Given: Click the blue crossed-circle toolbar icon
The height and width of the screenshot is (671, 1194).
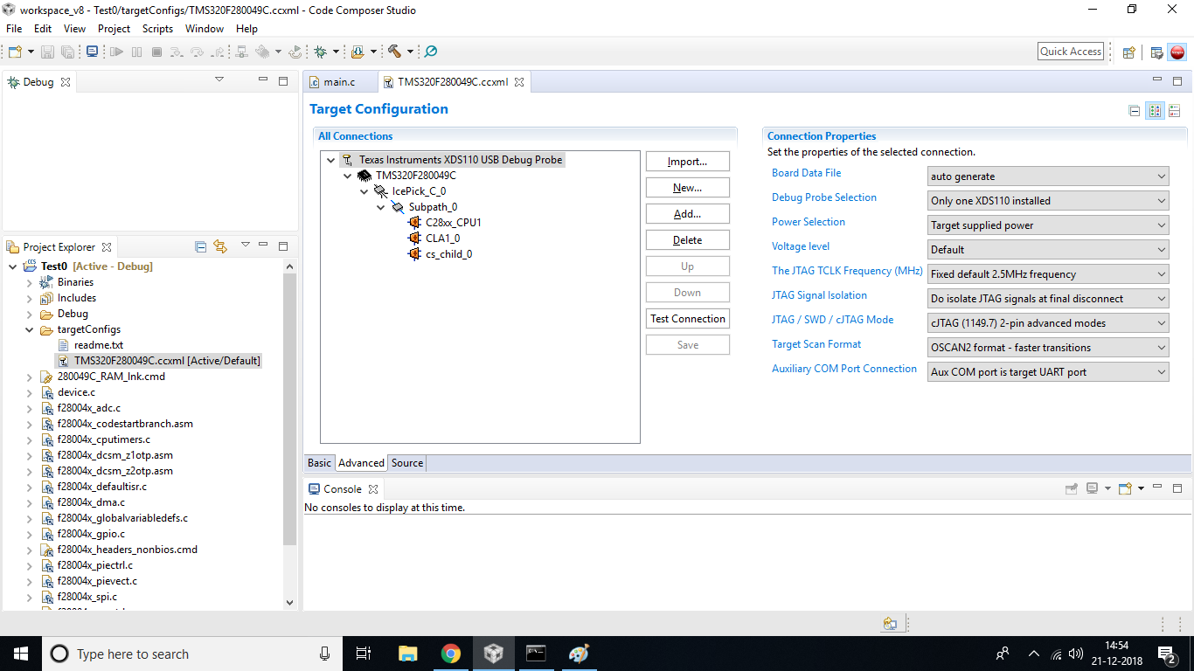Looking at the screenshot, I should tap(431, 52).
